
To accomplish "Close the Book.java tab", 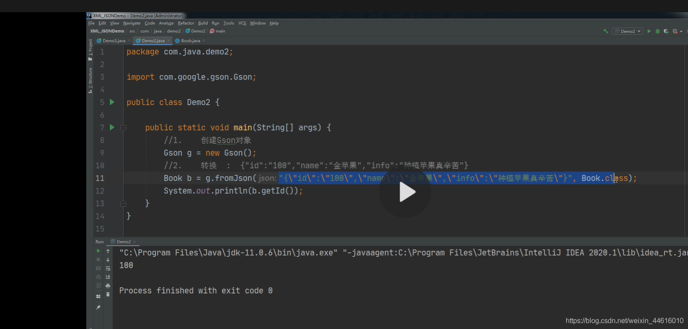I will pyautogui.click(x=204, y=41).
